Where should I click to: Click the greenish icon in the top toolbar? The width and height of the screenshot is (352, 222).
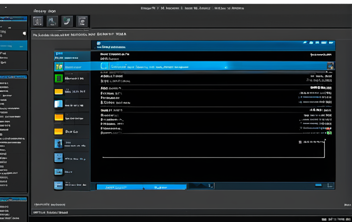(67, 21)
